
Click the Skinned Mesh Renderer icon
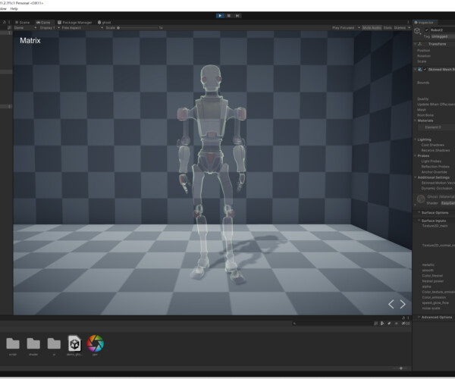tap(420, 70)
